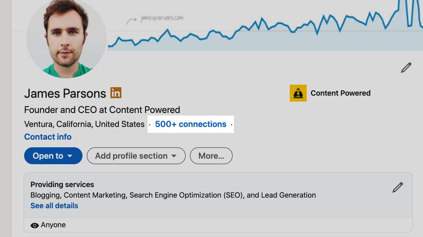
Task: Click the Add profile section button label
Action: click(x=131, y=156)
